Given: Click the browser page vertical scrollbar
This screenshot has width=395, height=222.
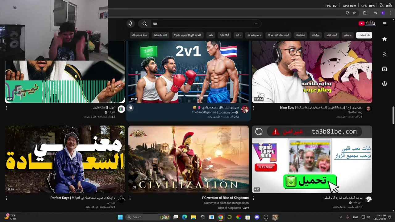Looking at the screenshot, I should point(393,115).
